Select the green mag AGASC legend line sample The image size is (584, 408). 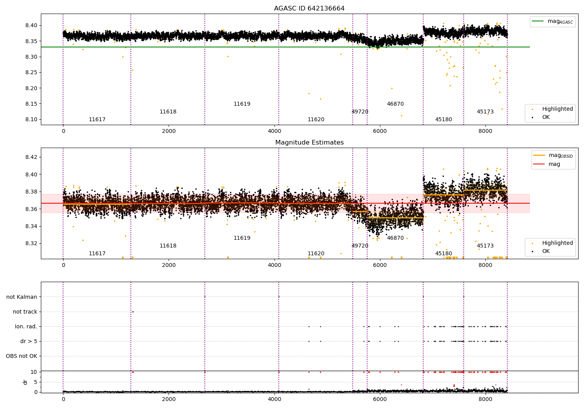pyautogui.click(x=538, y=21)
